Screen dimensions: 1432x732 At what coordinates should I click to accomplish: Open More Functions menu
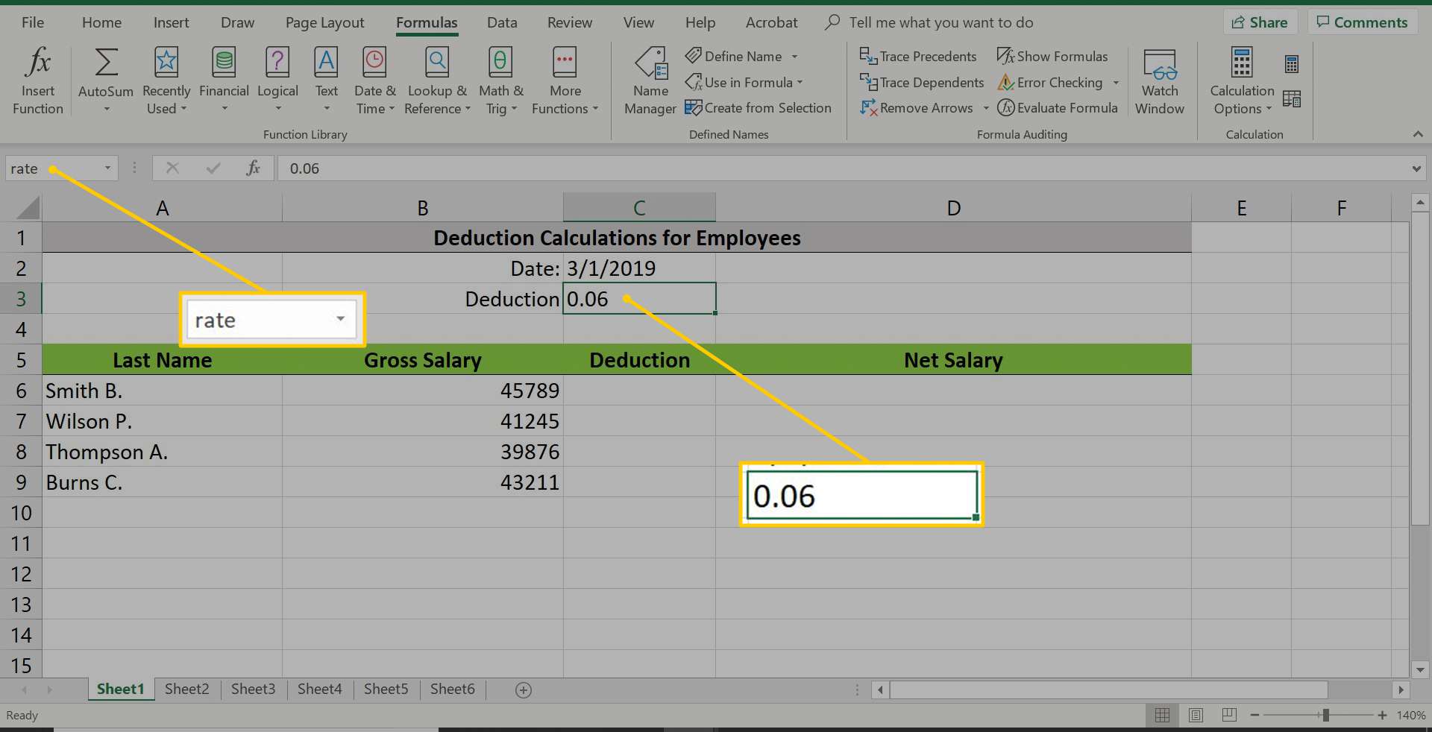point(565,81)
